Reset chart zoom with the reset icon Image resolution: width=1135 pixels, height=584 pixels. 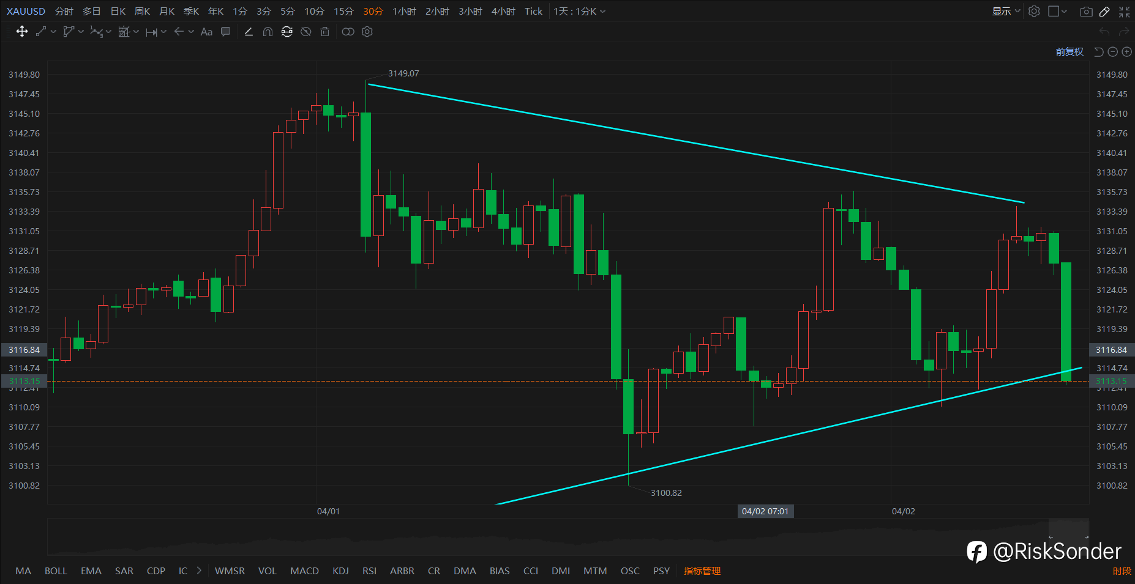(x=1099, y=52)
